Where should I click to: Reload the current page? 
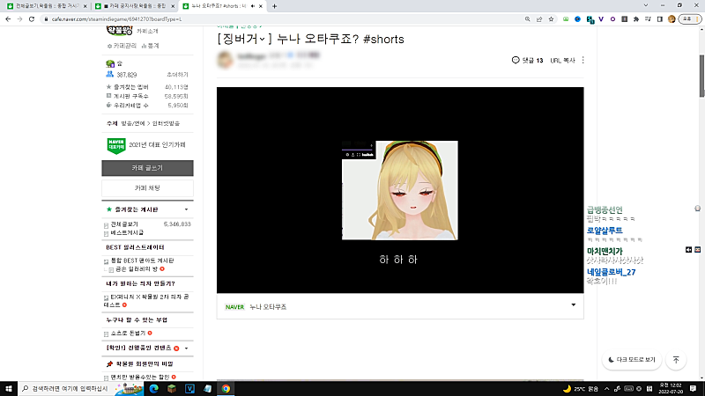(32, 19)
